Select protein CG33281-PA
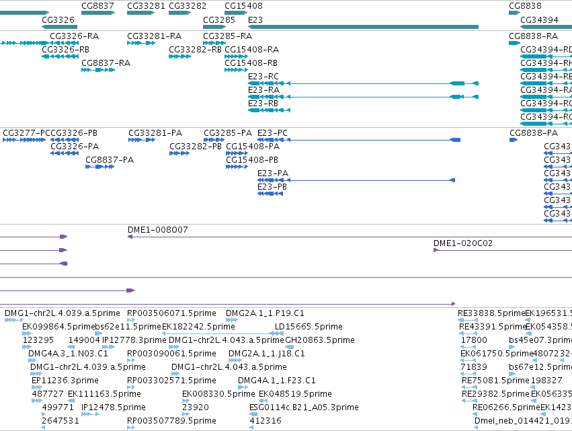This screenshot has width=572, height=431. [142, 140]
